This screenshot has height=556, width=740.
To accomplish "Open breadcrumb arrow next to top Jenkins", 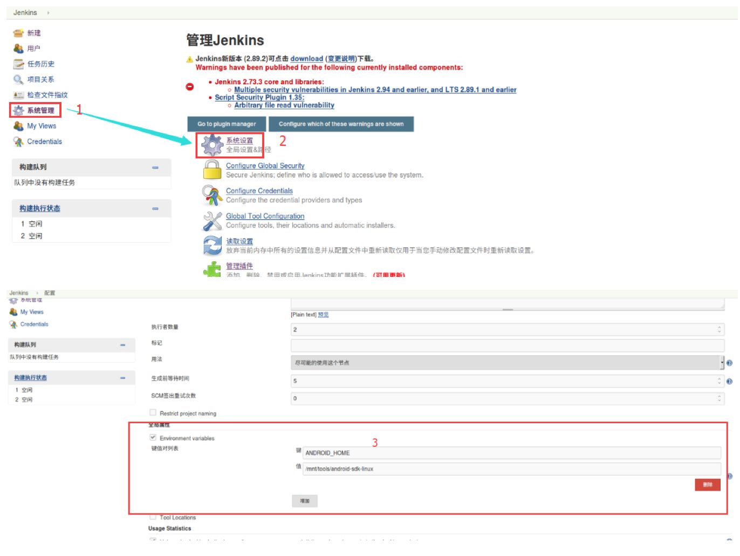I will click(48, 12).
